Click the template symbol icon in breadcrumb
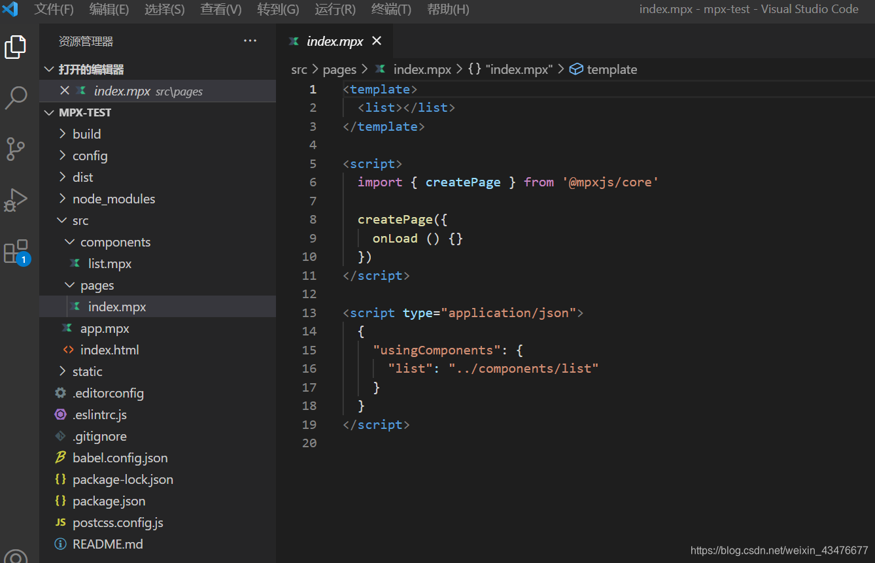 (x=576, y=69)
